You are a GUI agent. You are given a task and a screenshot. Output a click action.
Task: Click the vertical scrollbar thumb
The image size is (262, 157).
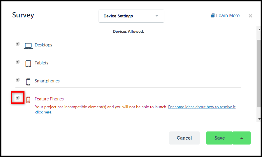click(x=259, y=73)
